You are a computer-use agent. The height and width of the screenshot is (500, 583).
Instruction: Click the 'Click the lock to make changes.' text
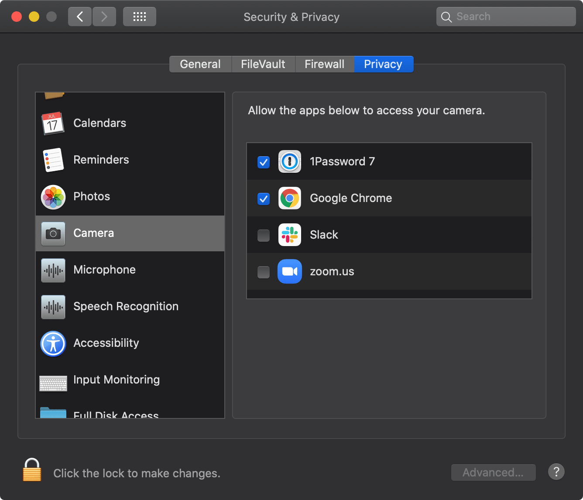click(137, 473)
